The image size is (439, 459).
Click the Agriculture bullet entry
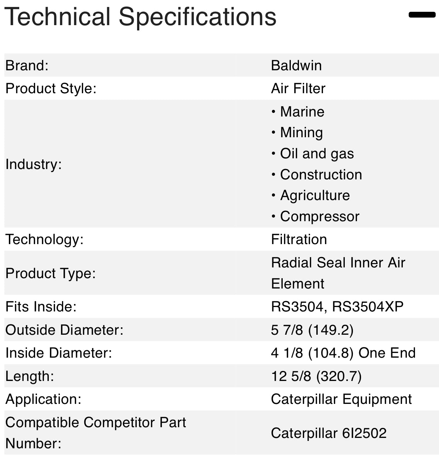pyautogui.click(x=310, y=195)
